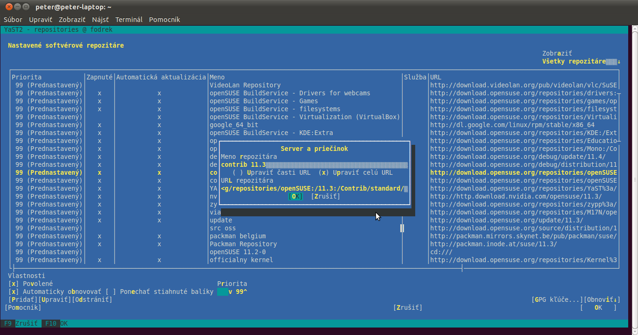Click the F9 Zrušiť function key label
The image size is (638, 335).
coord(21,323)
